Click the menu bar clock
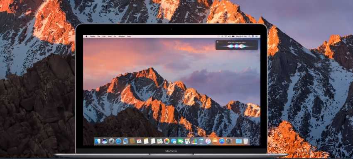Screen dimensions: 353x159 click(241, 36)
